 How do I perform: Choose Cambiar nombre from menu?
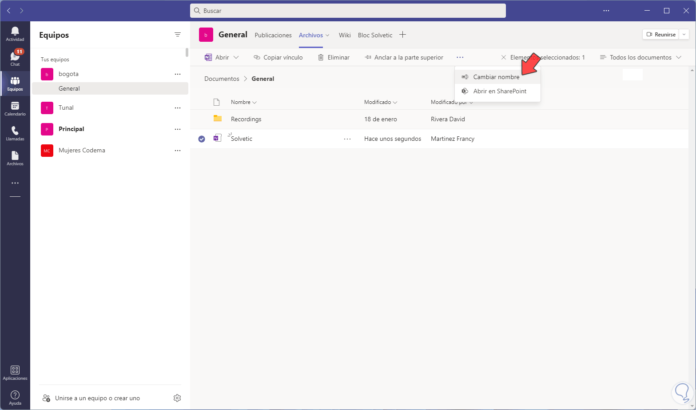coord(497,77)
